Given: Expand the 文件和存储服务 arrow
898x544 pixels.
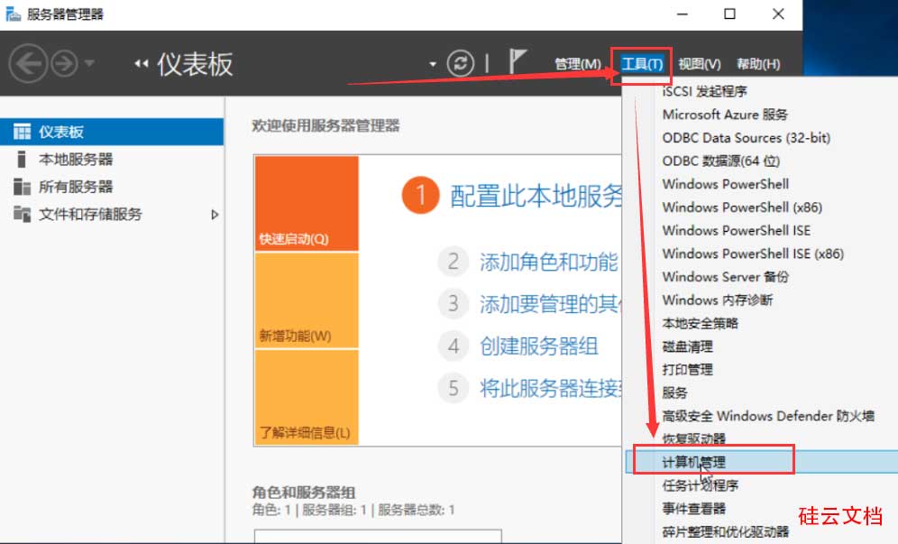Looking at the screenshot, I should click(215, 215).
